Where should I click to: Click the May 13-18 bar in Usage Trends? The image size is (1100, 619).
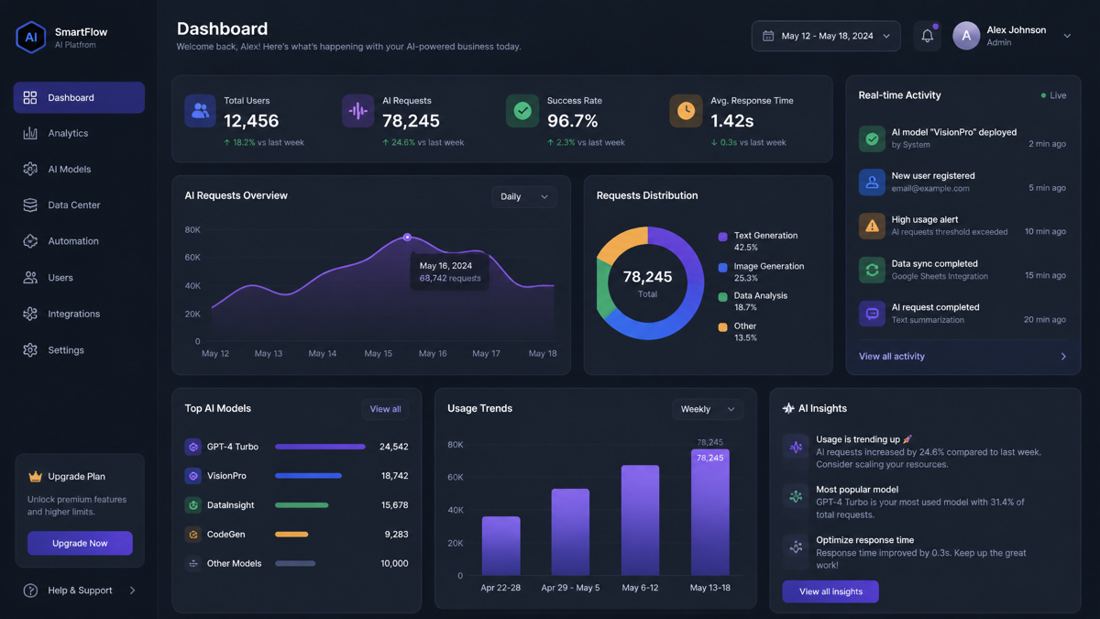coord(710,513)
